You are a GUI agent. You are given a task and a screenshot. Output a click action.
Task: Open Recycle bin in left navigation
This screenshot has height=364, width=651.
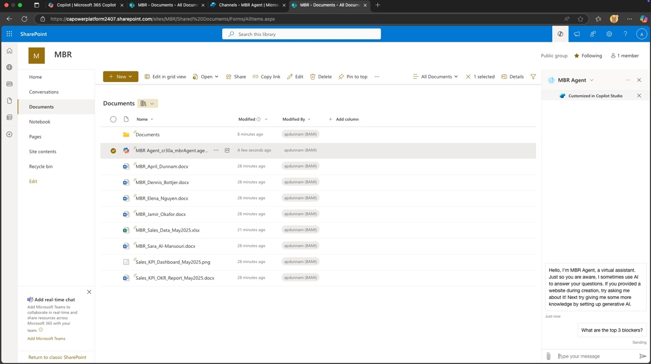click(41, 167)
